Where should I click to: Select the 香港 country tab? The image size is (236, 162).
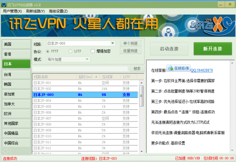coord(16,54)
